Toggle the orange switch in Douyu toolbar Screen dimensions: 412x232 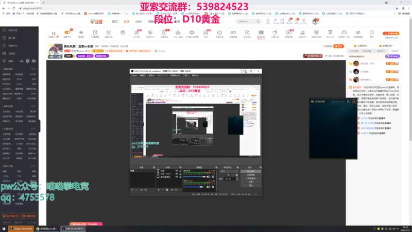click(x=67, y=32)
